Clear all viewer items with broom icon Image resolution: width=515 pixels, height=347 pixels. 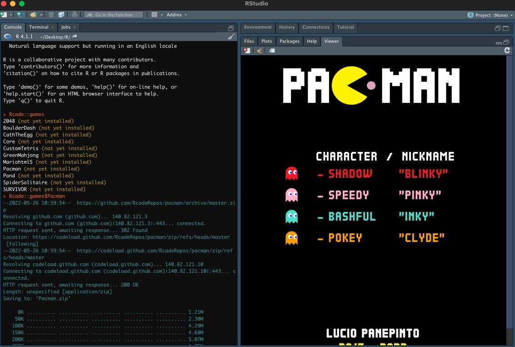point(260,50)
